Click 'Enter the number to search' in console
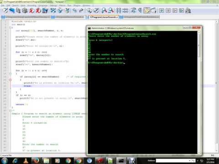219x164 pixels. pos(106,55)
